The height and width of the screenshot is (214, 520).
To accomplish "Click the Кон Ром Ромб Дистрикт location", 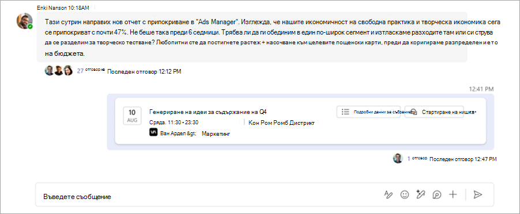I will (281, 123).
